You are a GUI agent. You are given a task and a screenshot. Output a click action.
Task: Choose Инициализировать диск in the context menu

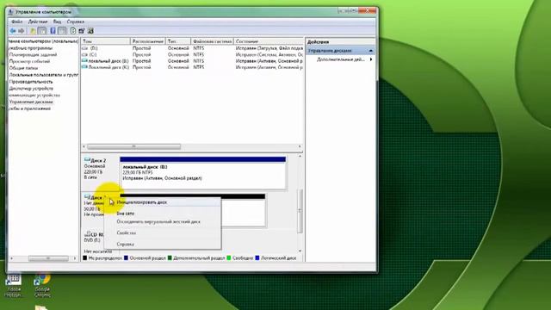point(163,202)
